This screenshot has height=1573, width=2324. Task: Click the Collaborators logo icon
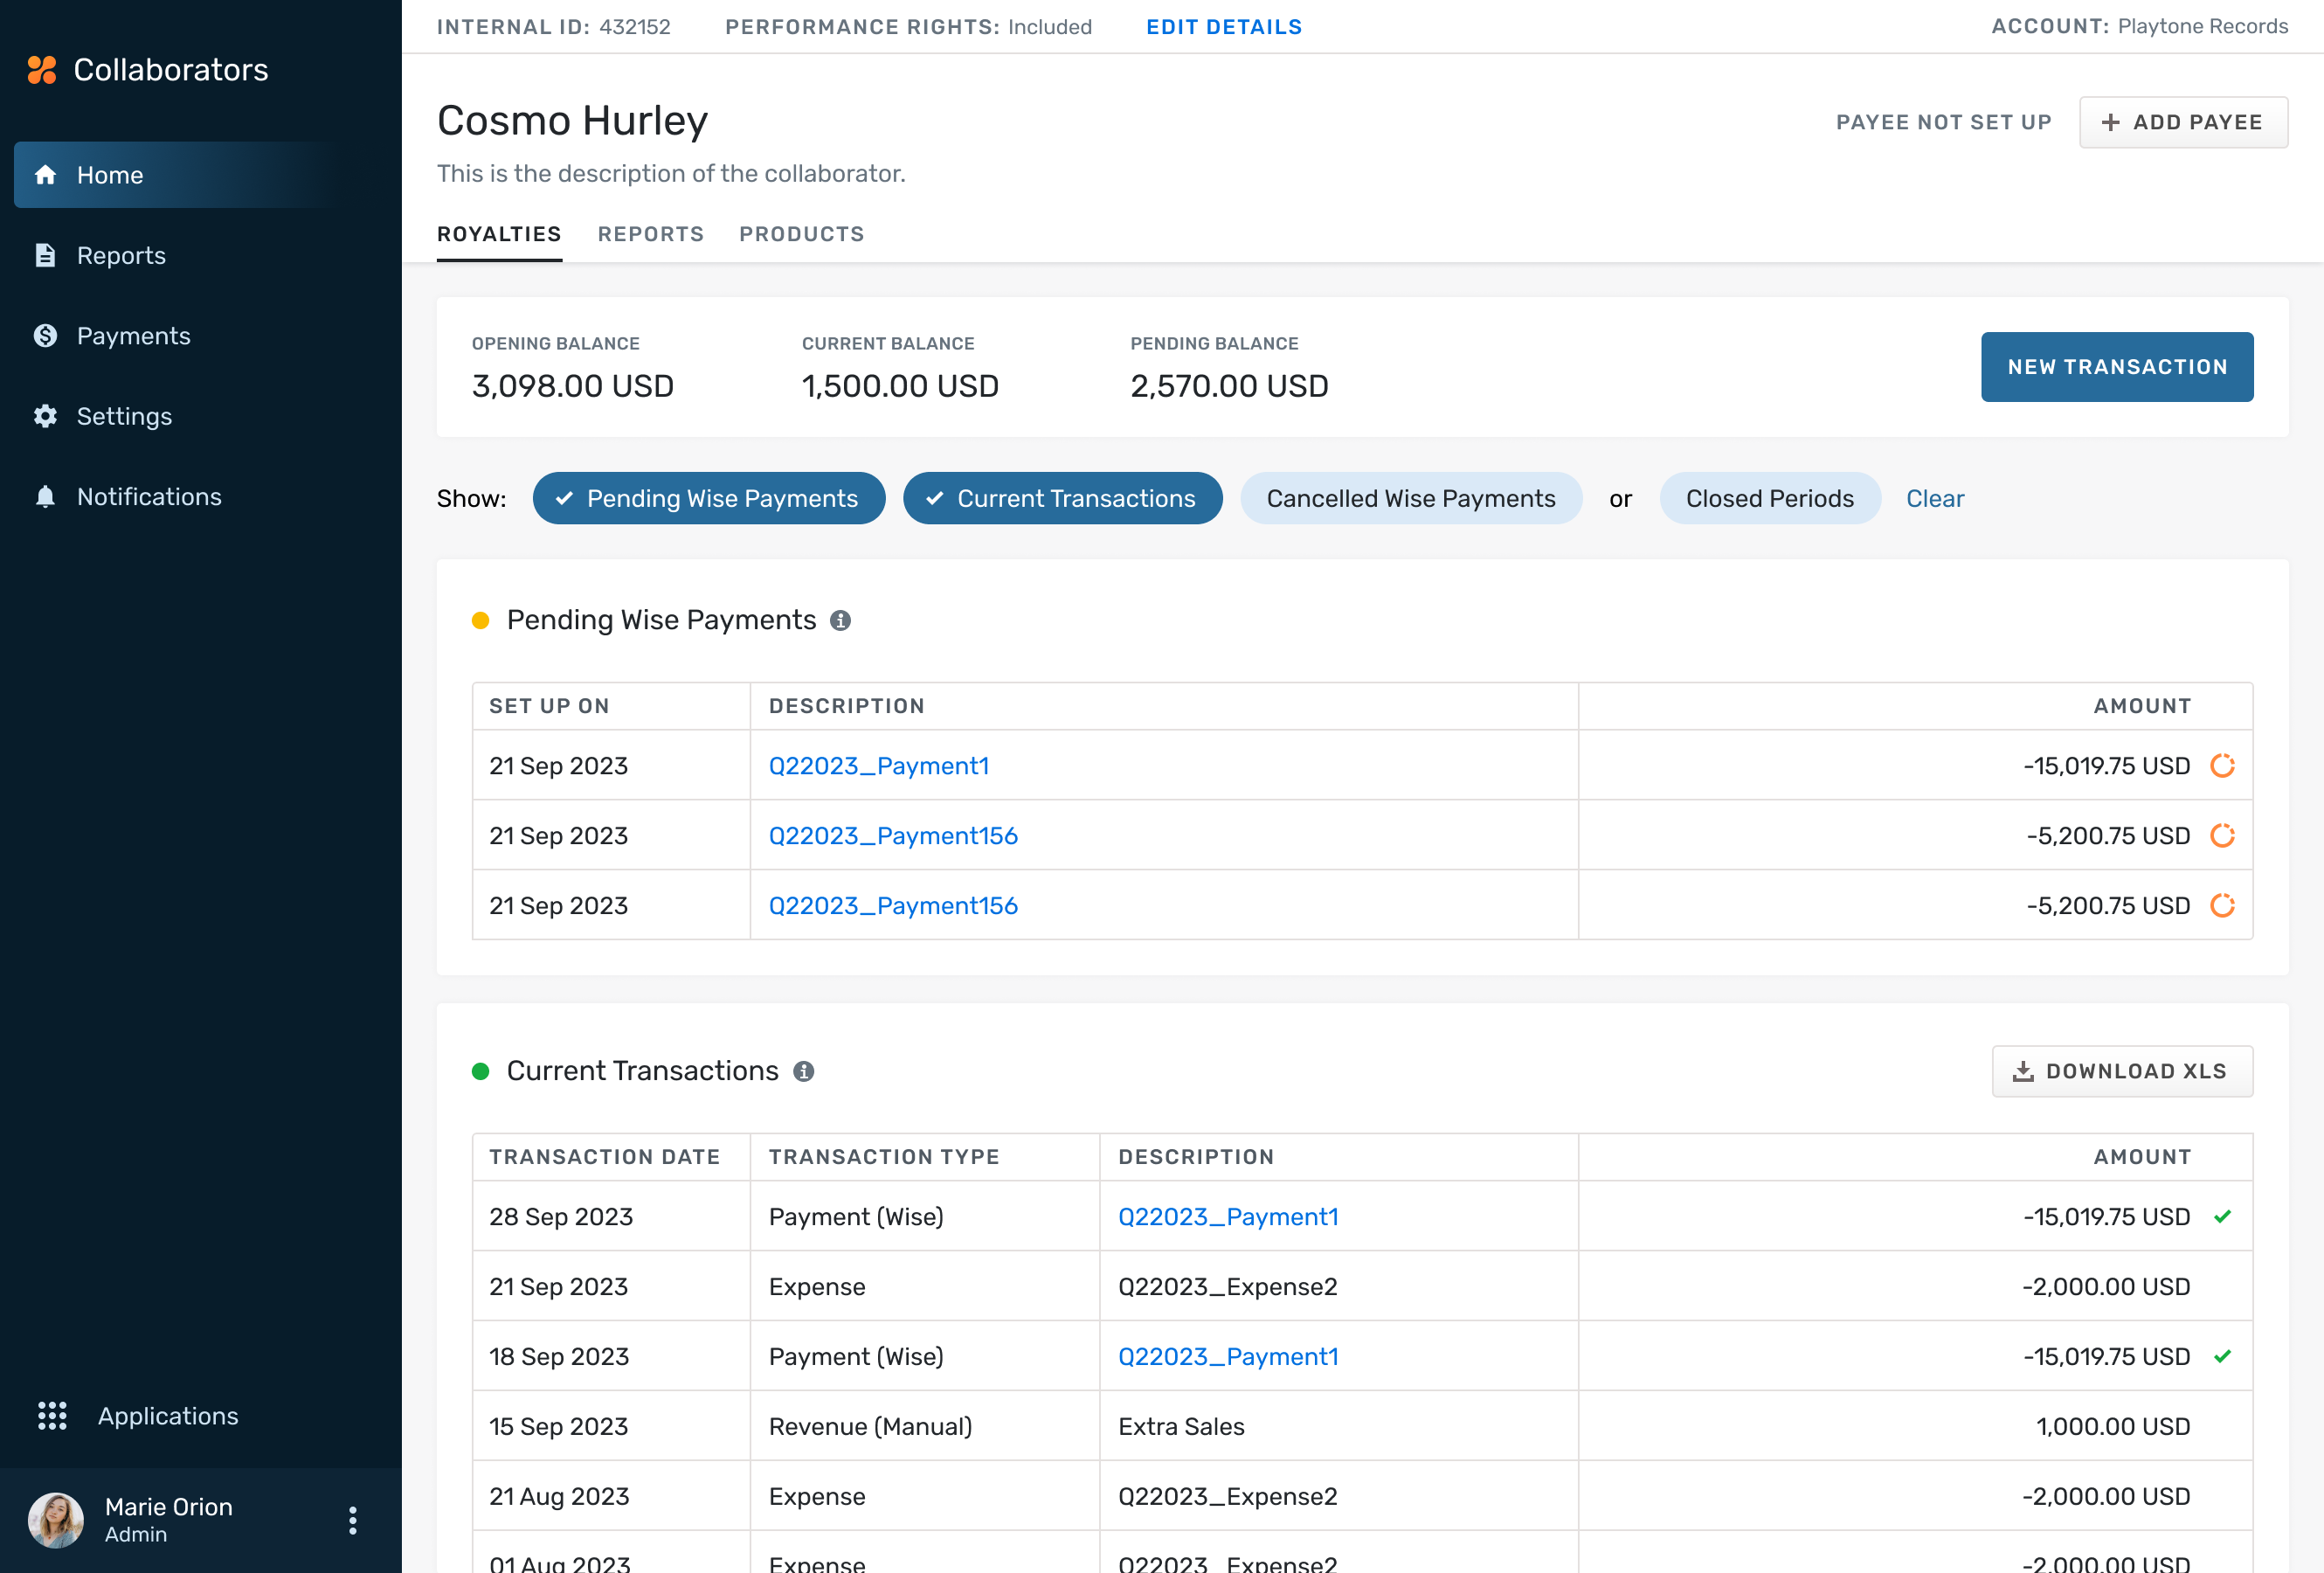tap(41, 70)
